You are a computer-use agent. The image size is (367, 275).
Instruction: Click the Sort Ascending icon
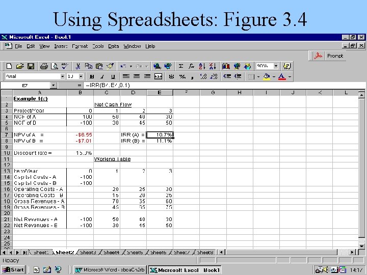coord(202,66)
